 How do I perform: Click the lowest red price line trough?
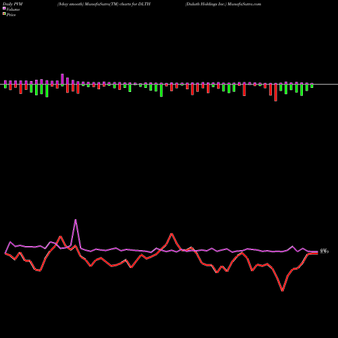283,291
